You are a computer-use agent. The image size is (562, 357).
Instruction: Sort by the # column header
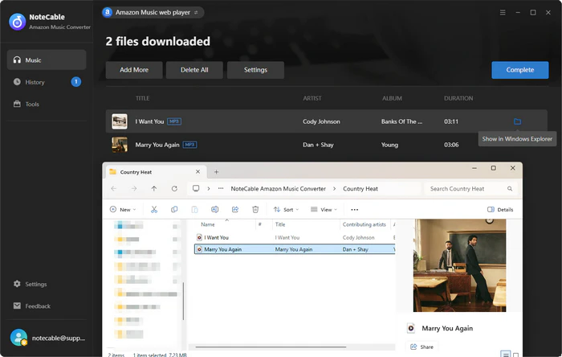pyautogui.click(x=264, y=224)
